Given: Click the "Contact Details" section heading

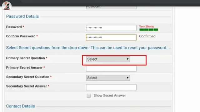Looking at the screenshot, I should [x=20, y=106].
